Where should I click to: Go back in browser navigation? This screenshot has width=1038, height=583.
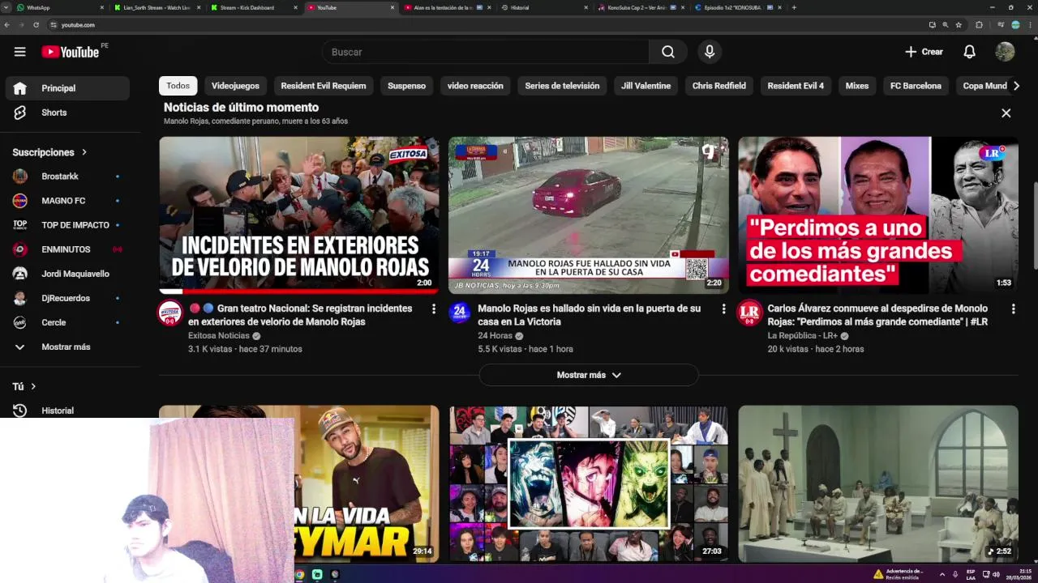pyautogui.click(x=6, y=25)
